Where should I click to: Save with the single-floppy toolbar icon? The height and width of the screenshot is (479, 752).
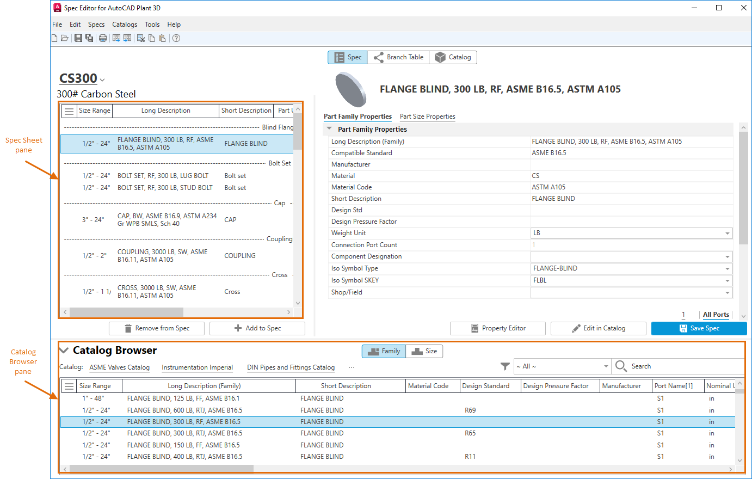point(78,38)
